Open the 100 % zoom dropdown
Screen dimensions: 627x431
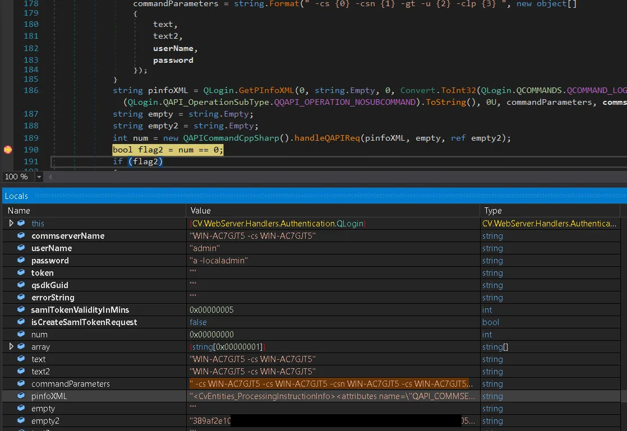pyautogui.click(x=39, y=177)
